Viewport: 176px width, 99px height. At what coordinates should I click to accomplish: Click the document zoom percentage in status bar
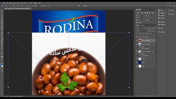pos(6,96)
